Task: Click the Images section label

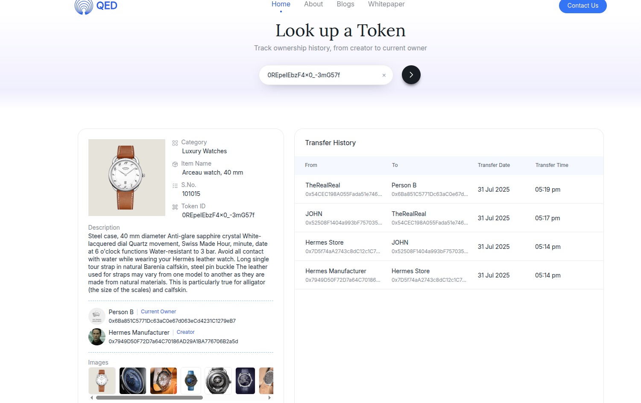Action: [x=98, y=362]
